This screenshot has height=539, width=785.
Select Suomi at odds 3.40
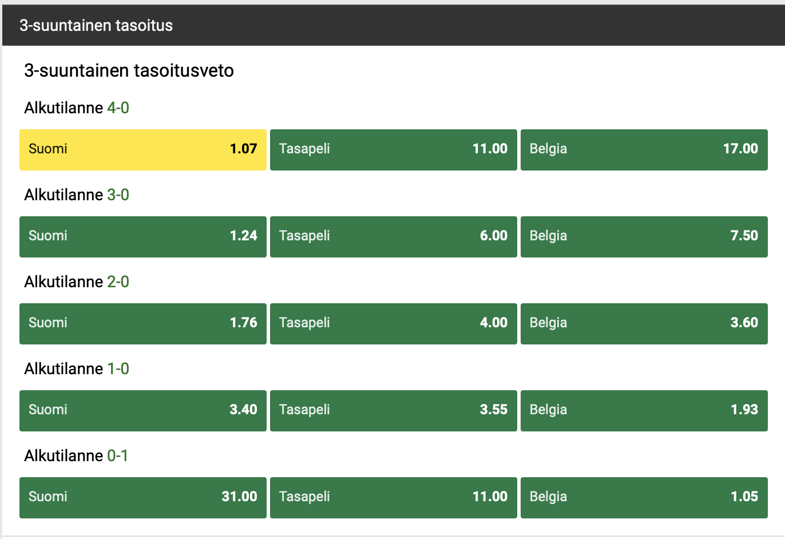[x=143, y=411]
